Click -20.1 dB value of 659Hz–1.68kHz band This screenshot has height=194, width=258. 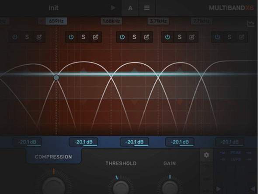point(84,142)
